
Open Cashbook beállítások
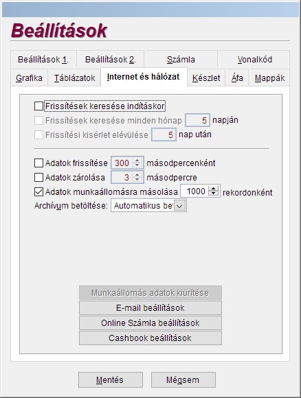coord(150,338)
